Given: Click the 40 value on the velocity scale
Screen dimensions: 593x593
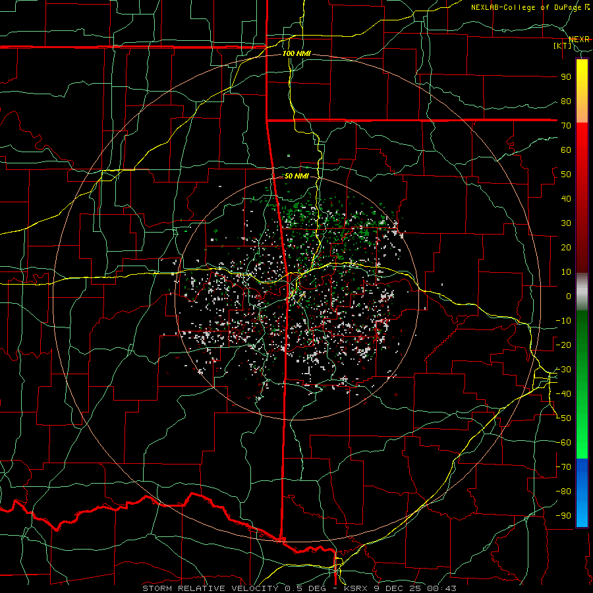Looking at the screenshot, I should pos(566,198).
